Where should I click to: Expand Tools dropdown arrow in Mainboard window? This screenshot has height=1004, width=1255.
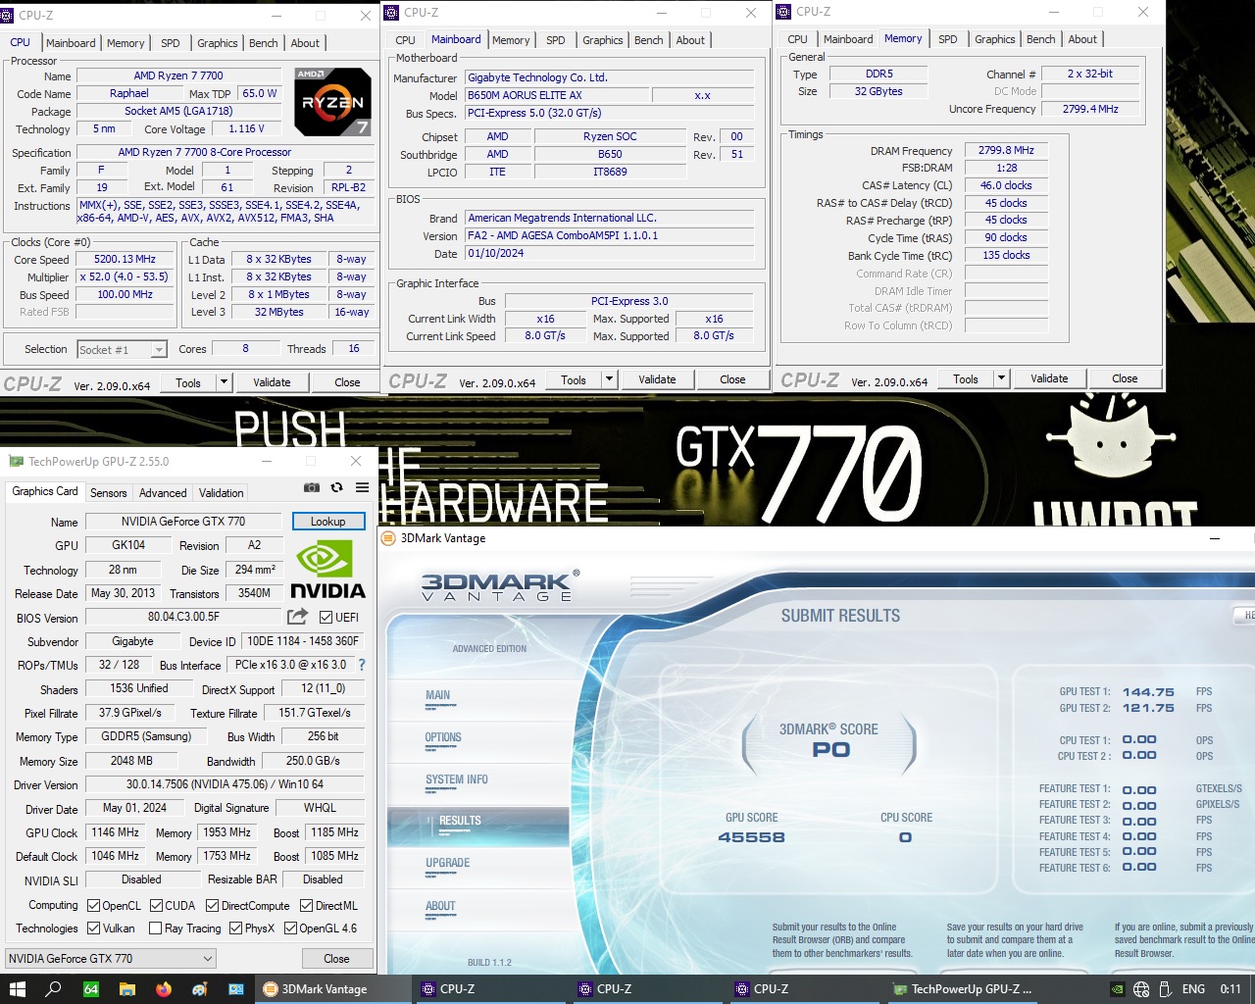coord(609,379)
